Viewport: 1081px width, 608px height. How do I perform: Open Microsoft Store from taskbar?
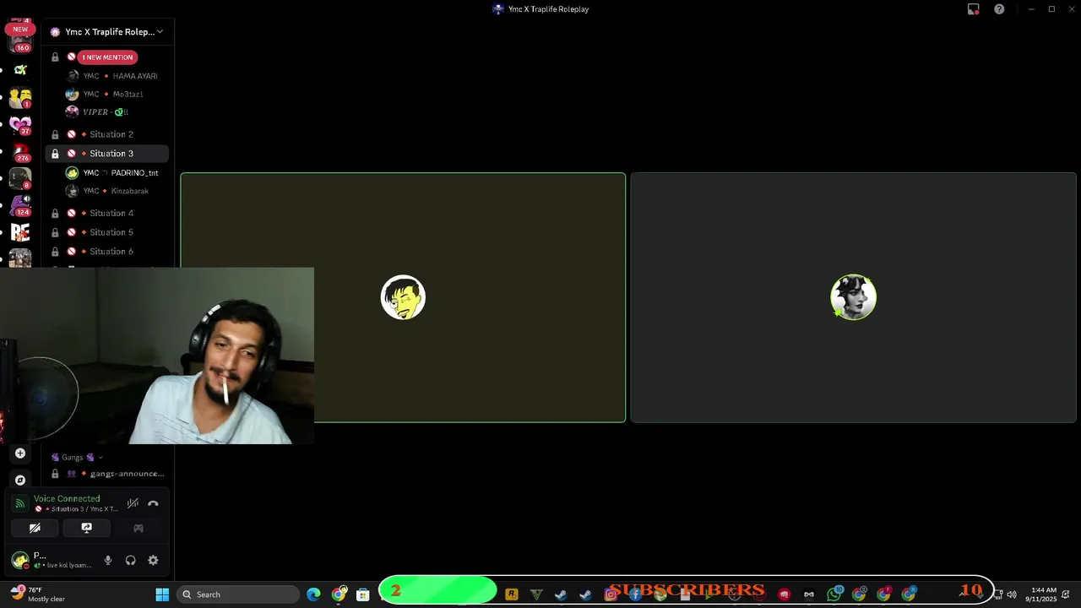[363, 594]
